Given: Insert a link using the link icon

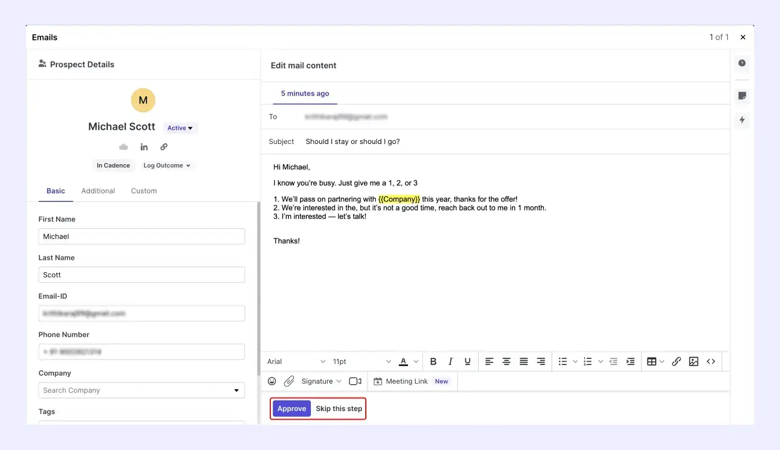Looking at the screenshot, I should [x=677, y=362].
